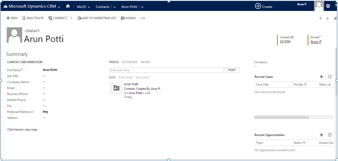Open Contacts in navigation bar
Screen dimensions: 338x161
click(x=102, y=7)
